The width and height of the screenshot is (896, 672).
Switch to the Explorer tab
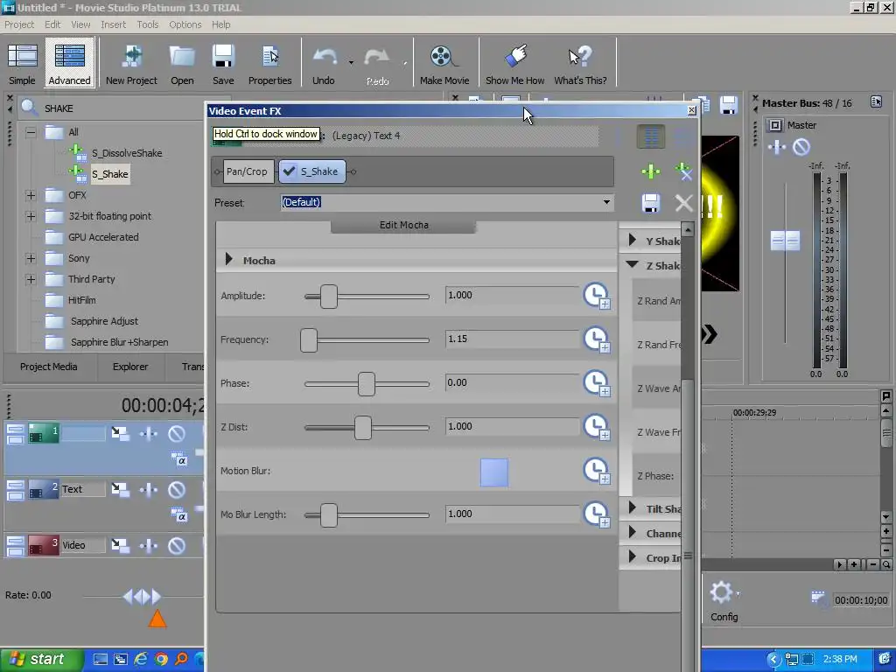(130, 367)
